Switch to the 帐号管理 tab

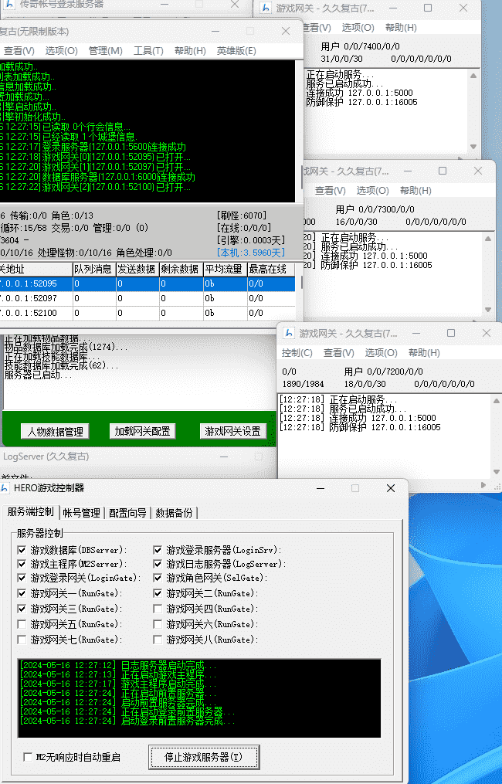81,512
